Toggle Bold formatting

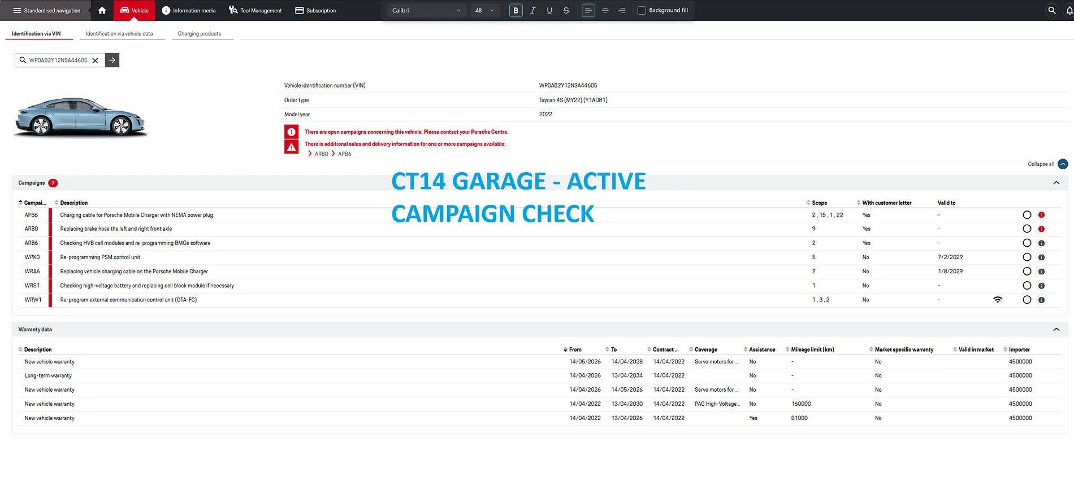tap(516, 10)
